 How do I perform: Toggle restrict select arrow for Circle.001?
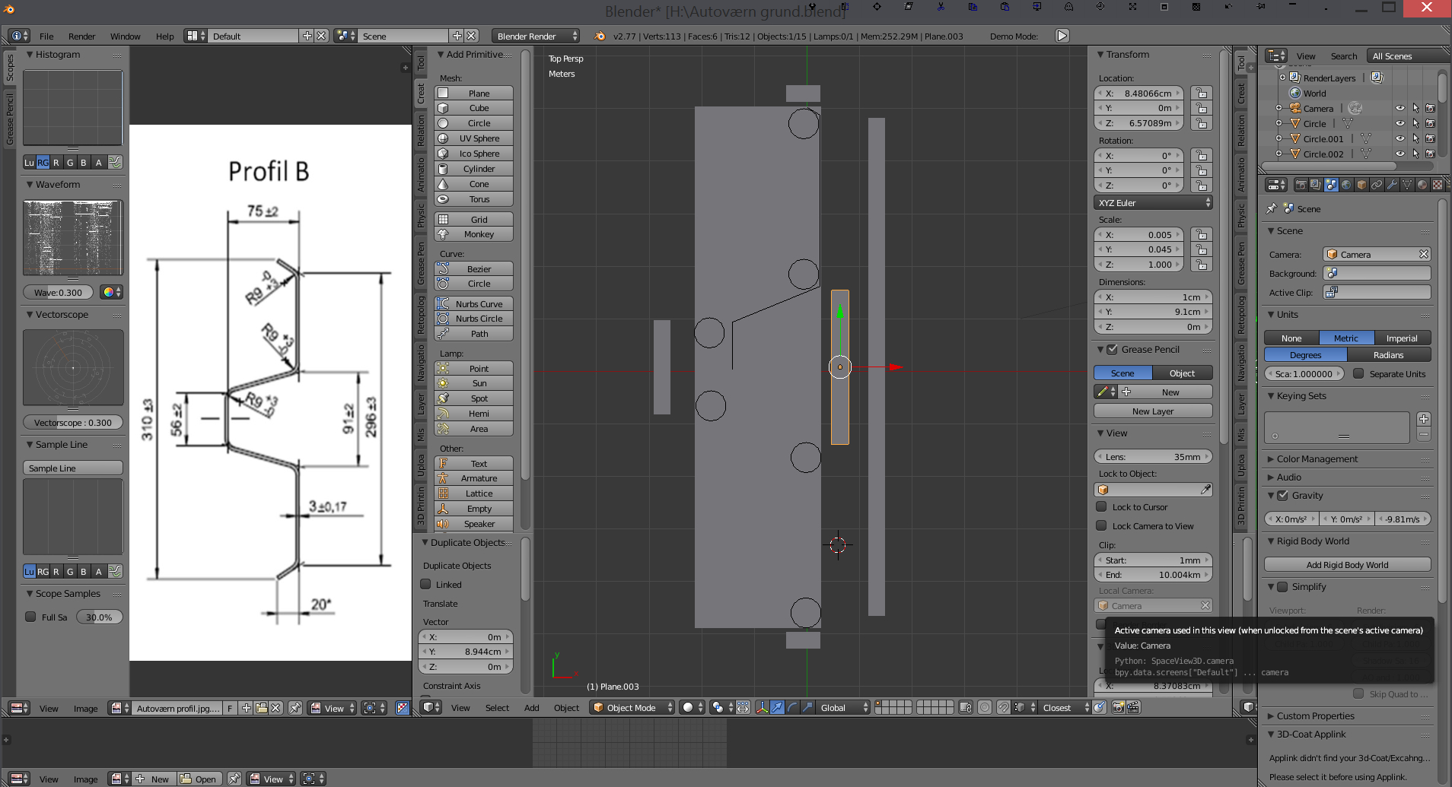[1415, 138]
